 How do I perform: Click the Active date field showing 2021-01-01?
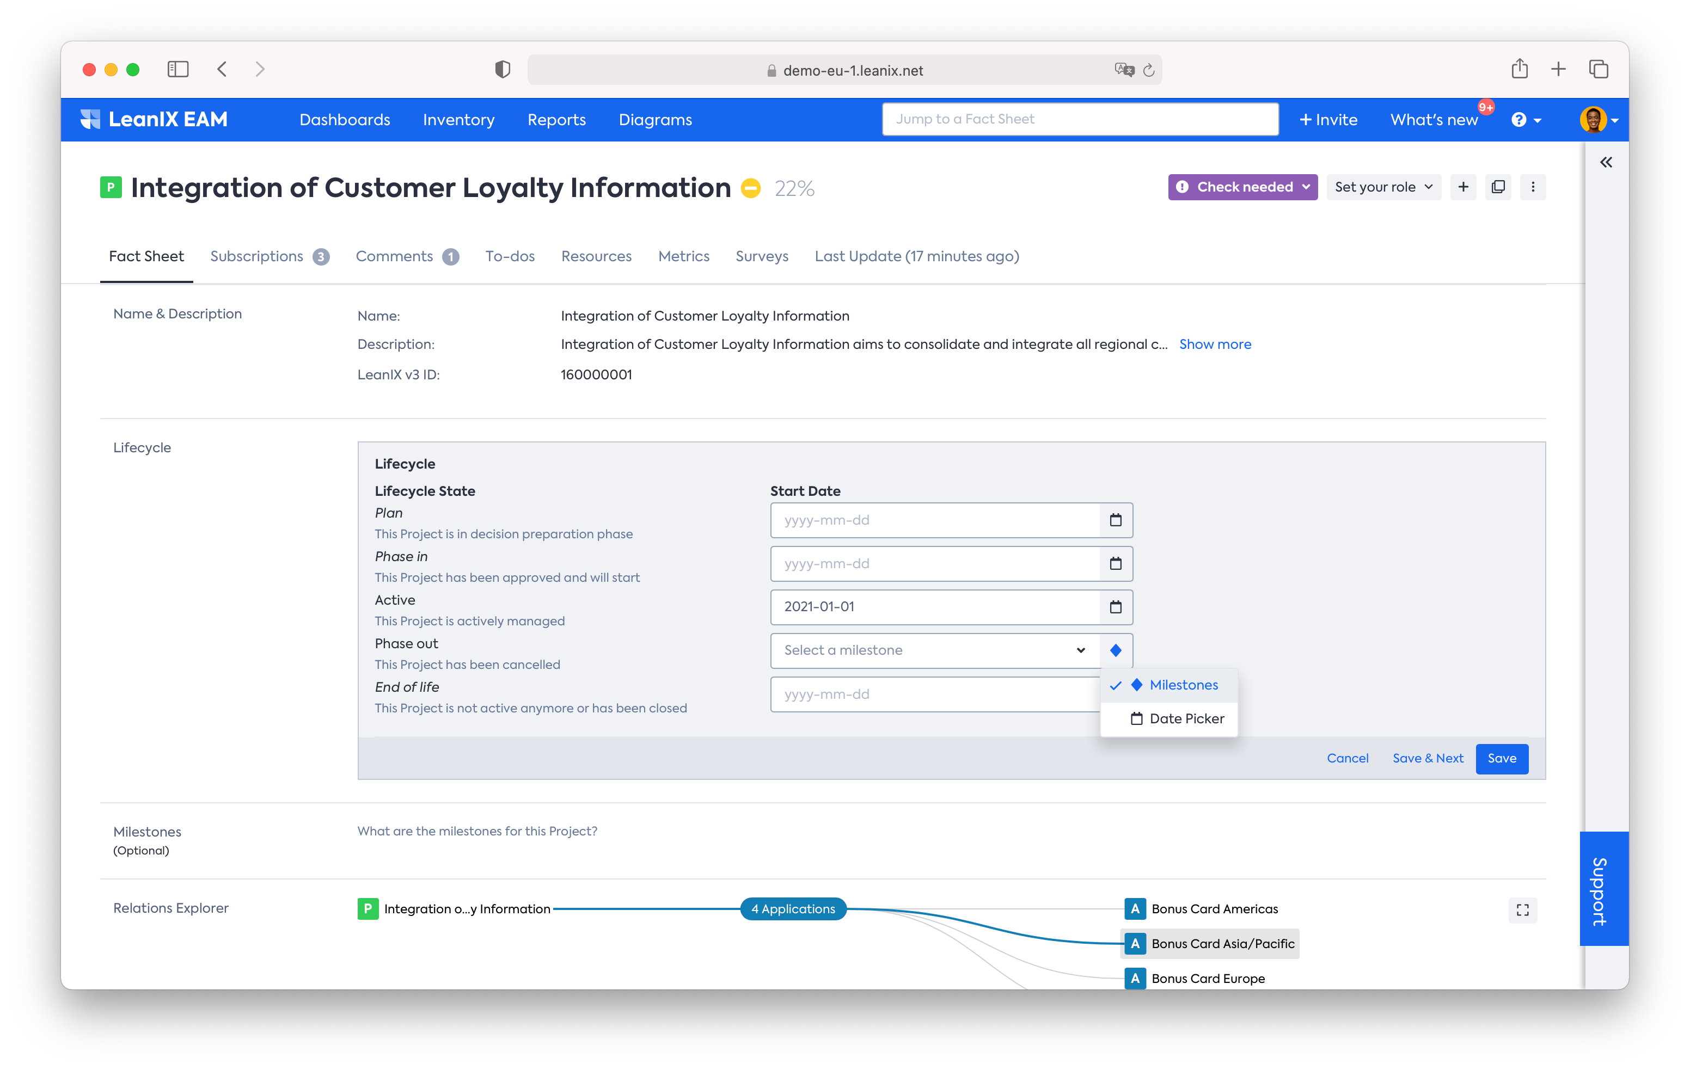click(935, 607)
